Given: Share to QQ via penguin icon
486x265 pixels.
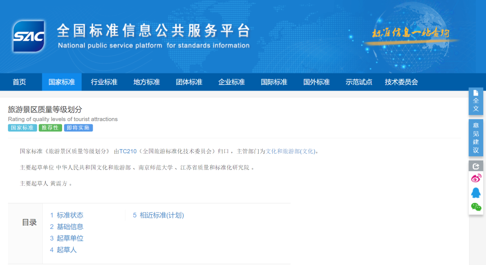Looking at the screenshot, I should [x=476, y=193].
